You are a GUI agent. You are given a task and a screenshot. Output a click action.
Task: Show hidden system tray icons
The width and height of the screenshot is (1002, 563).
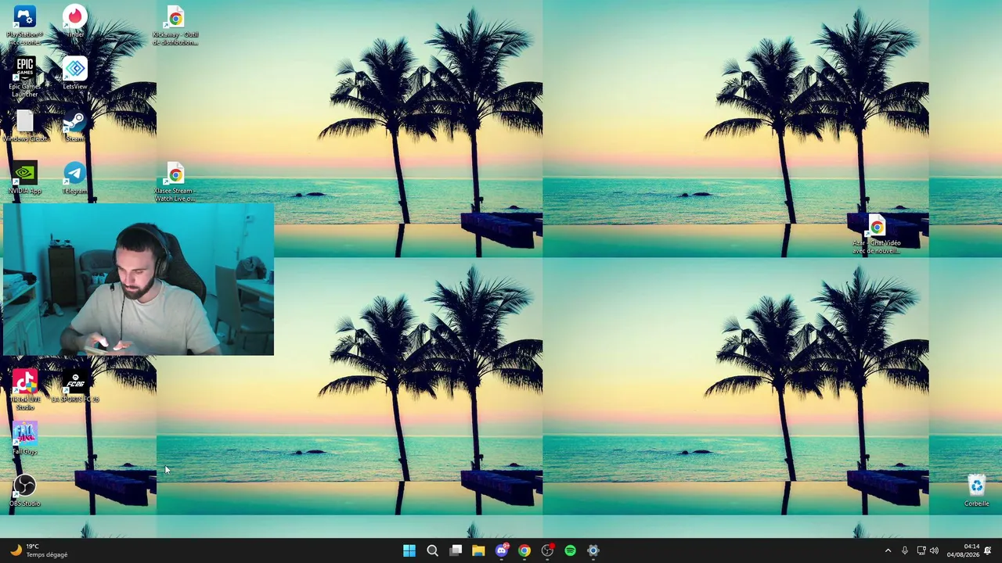(x=888, y=550)
